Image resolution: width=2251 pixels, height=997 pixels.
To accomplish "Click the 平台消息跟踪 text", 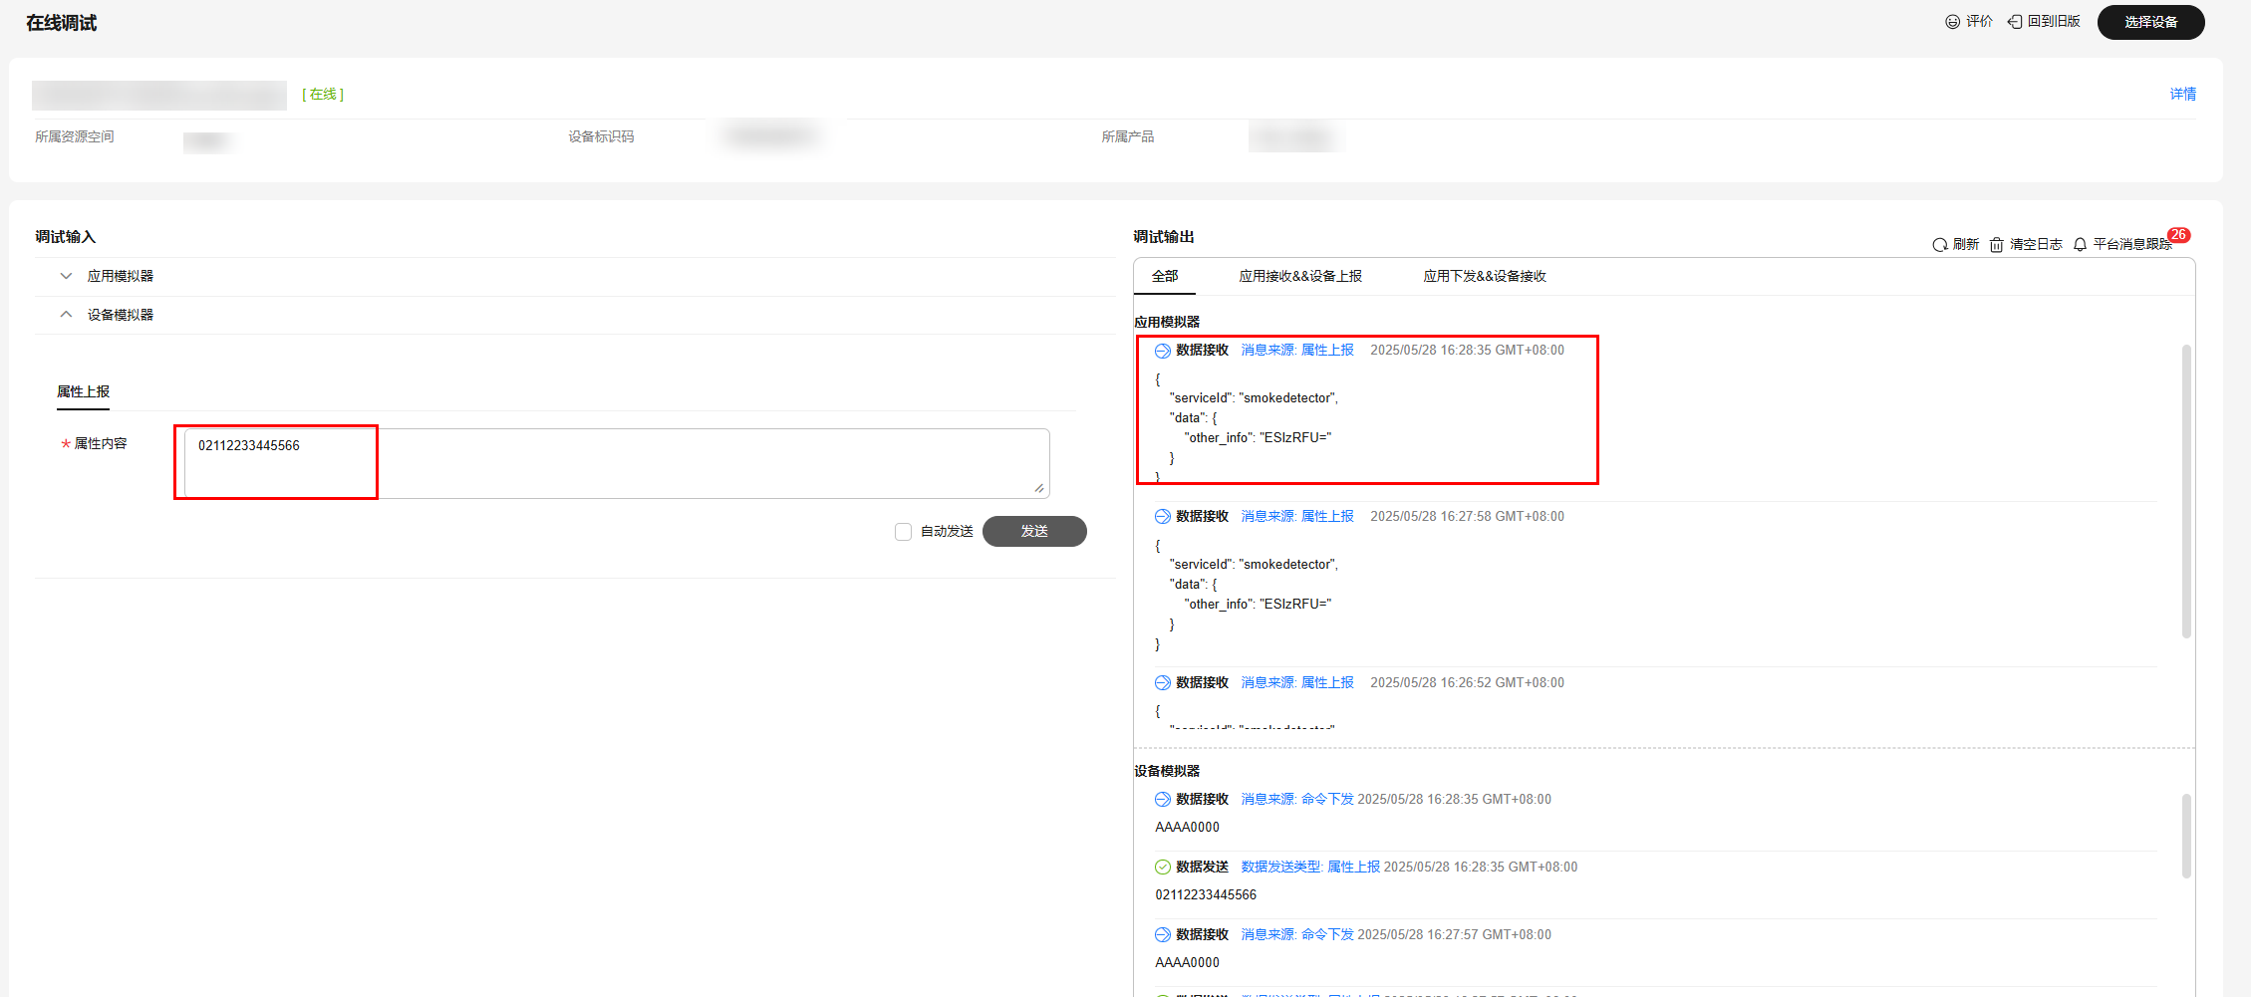I will (x=2131, y=245).
